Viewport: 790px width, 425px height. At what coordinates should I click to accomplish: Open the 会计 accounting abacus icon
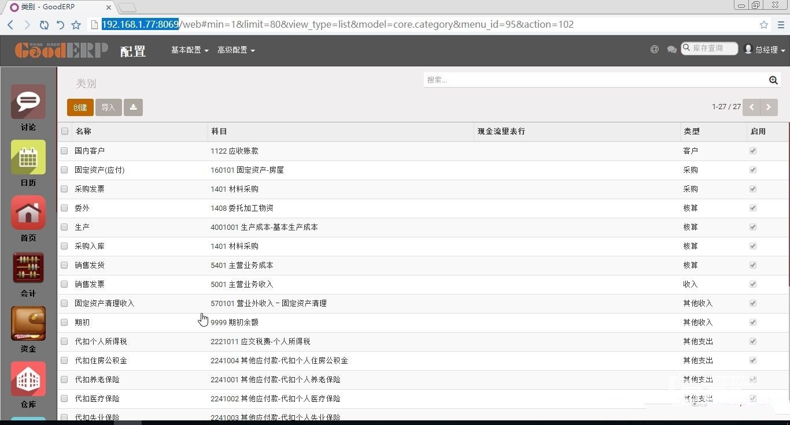pyautogui.click(x=28, y=268)
